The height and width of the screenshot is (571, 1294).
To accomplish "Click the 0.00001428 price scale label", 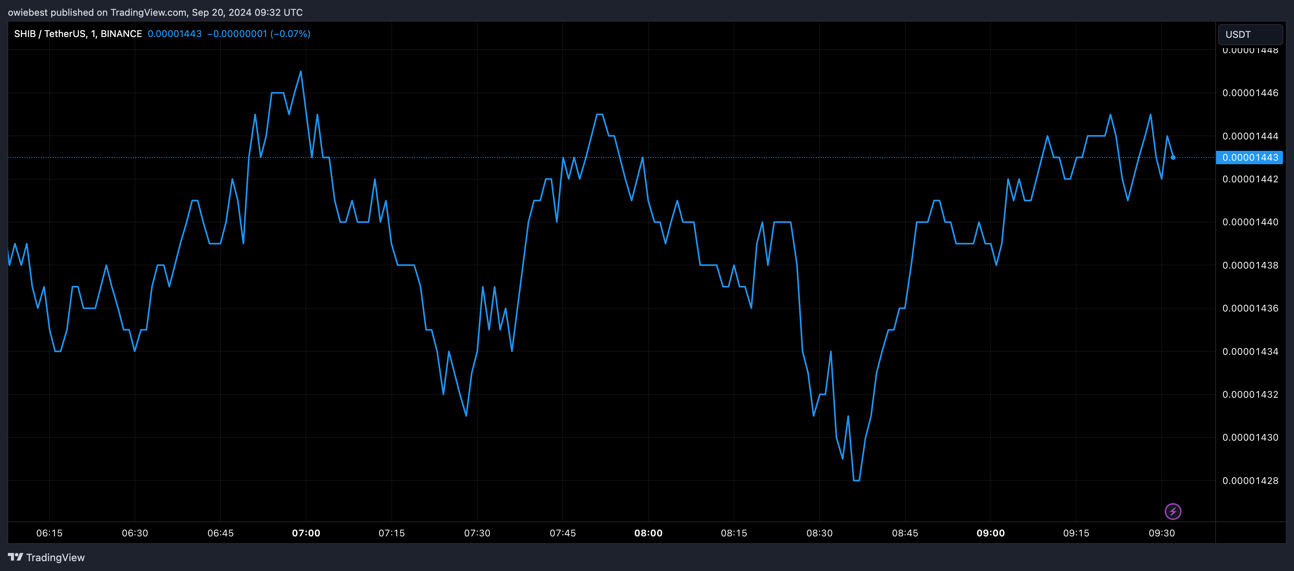I will tap(1250, 480).
